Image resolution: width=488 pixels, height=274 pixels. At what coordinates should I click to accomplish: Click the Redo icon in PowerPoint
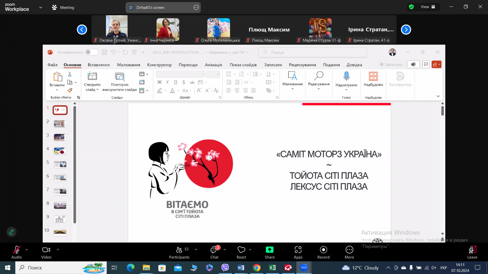(125, 52)
